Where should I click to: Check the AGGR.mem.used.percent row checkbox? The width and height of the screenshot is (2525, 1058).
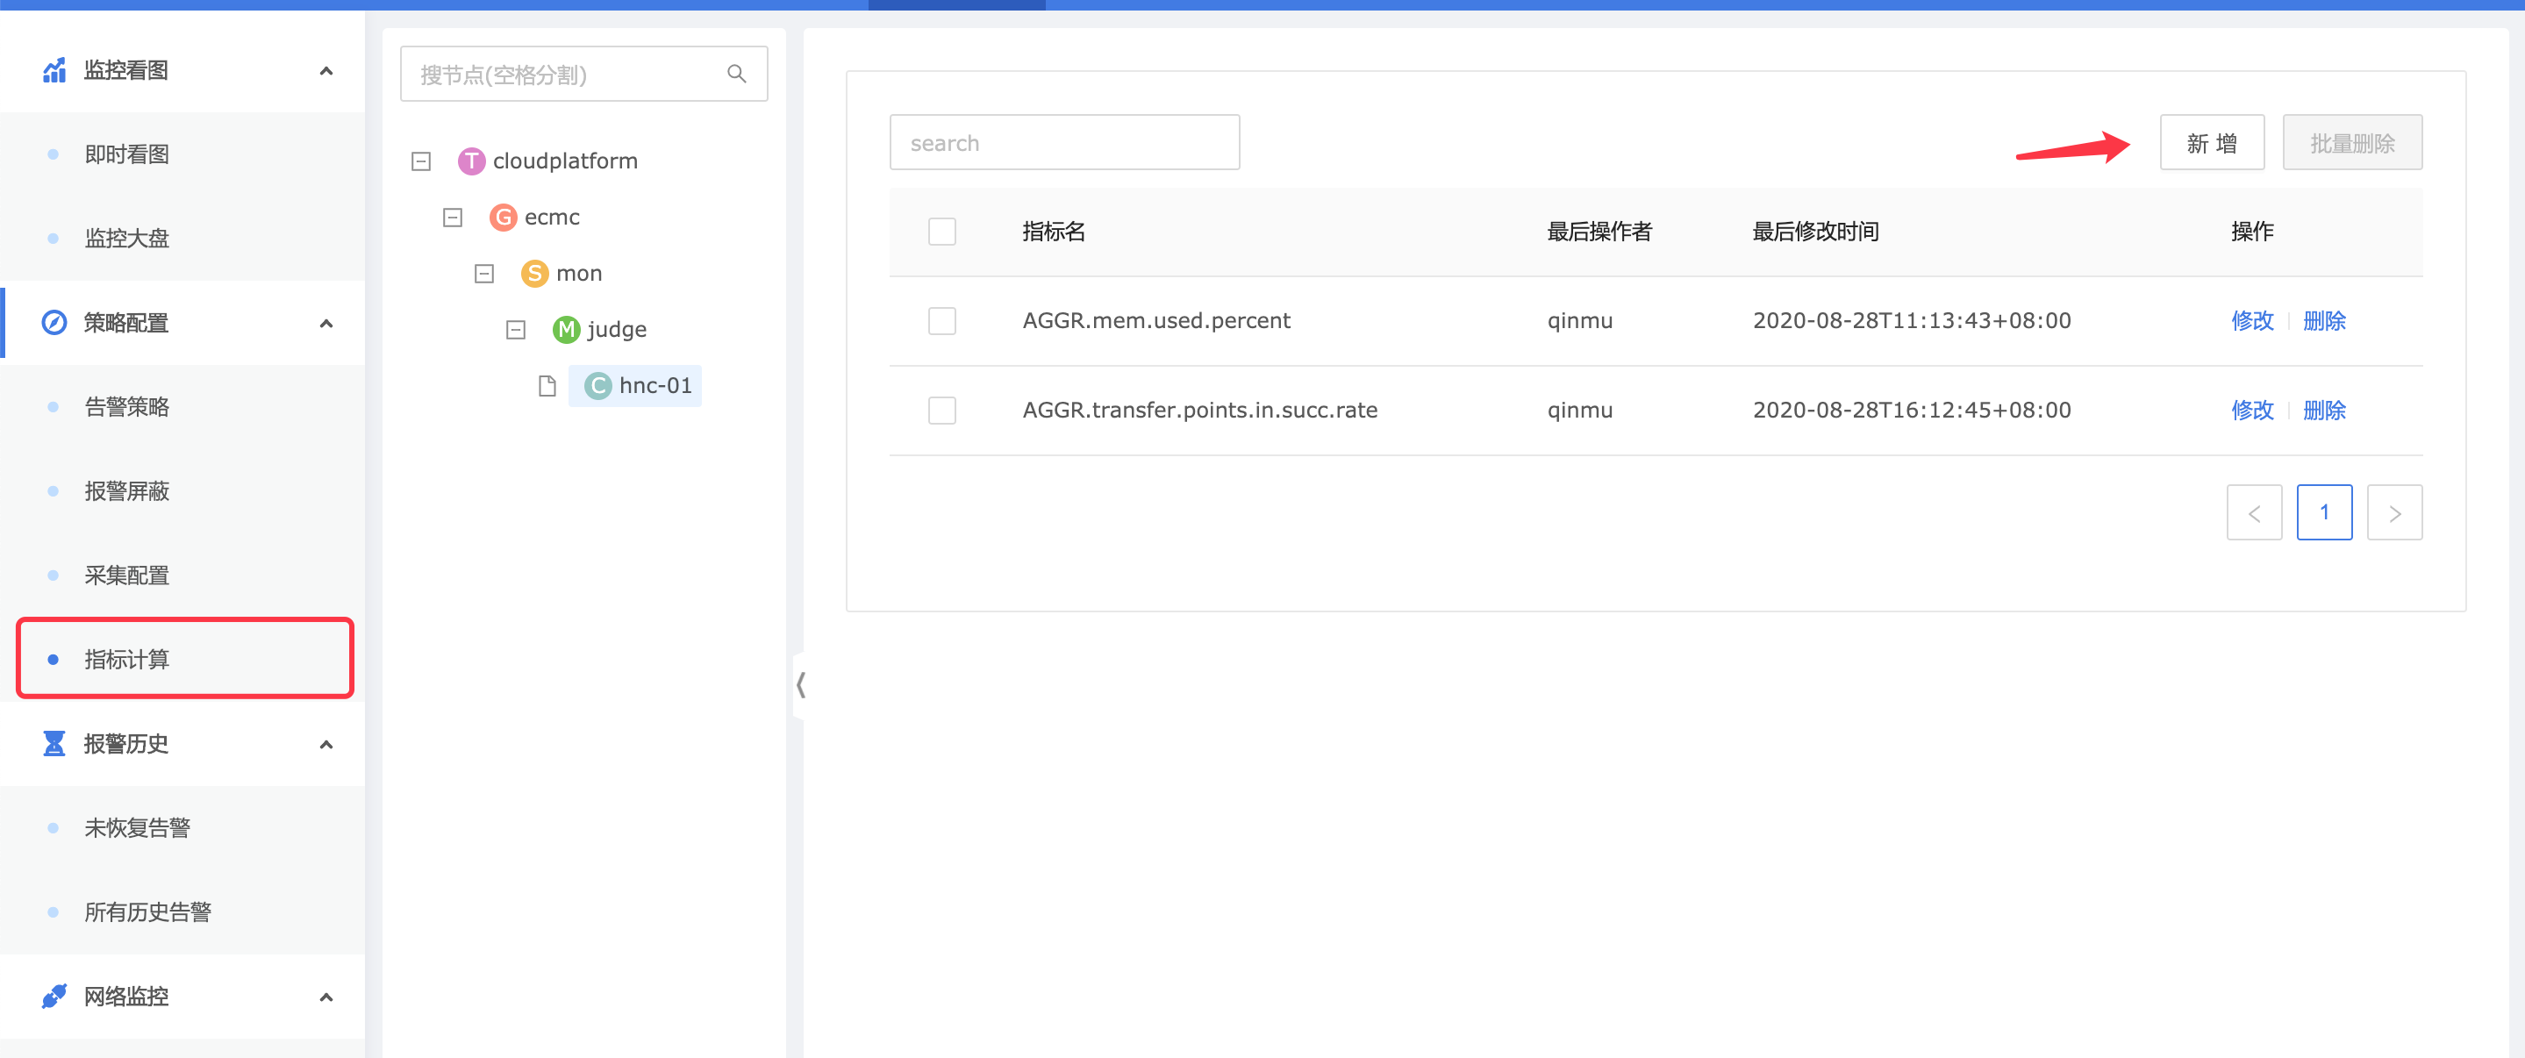(941, 320)
